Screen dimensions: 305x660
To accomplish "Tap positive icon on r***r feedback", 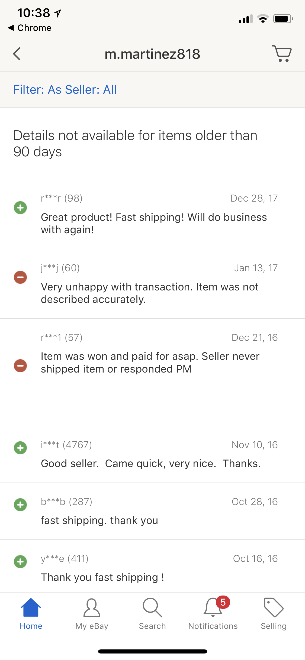I will pos(20,208).
